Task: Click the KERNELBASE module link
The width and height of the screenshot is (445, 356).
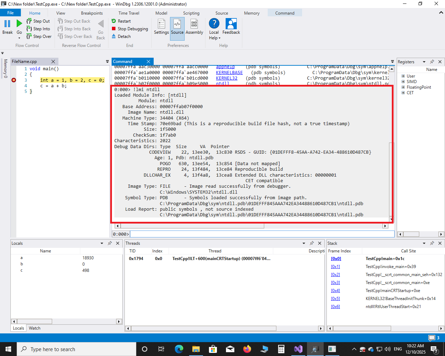Action: (229, 73)
